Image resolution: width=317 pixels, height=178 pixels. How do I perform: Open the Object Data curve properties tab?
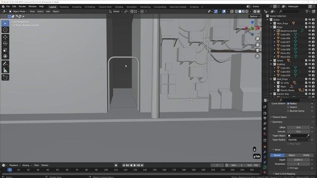click(x=265, y=167)
